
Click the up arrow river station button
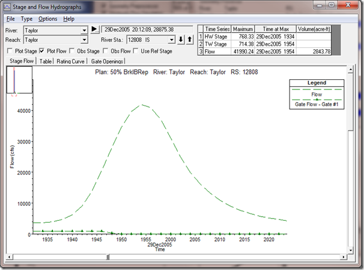[x=190, y=40]
